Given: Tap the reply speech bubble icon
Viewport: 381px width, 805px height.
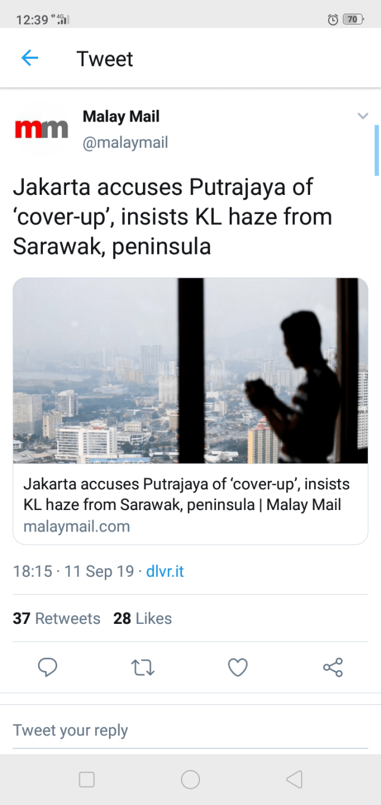Looking at the screenshot, I should pyautogui.click(x=48, y=667).
